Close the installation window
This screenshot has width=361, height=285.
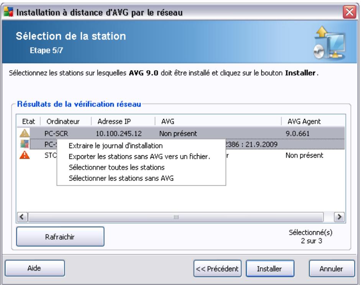[x=349, y=12]
